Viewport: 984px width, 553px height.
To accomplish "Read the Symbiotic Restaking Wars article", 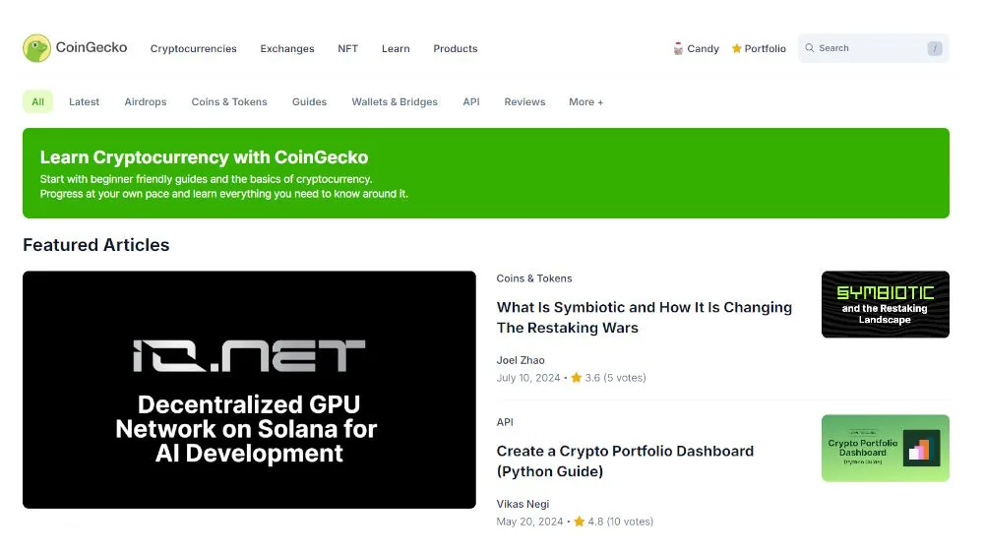I will click(x=644, y=318).
